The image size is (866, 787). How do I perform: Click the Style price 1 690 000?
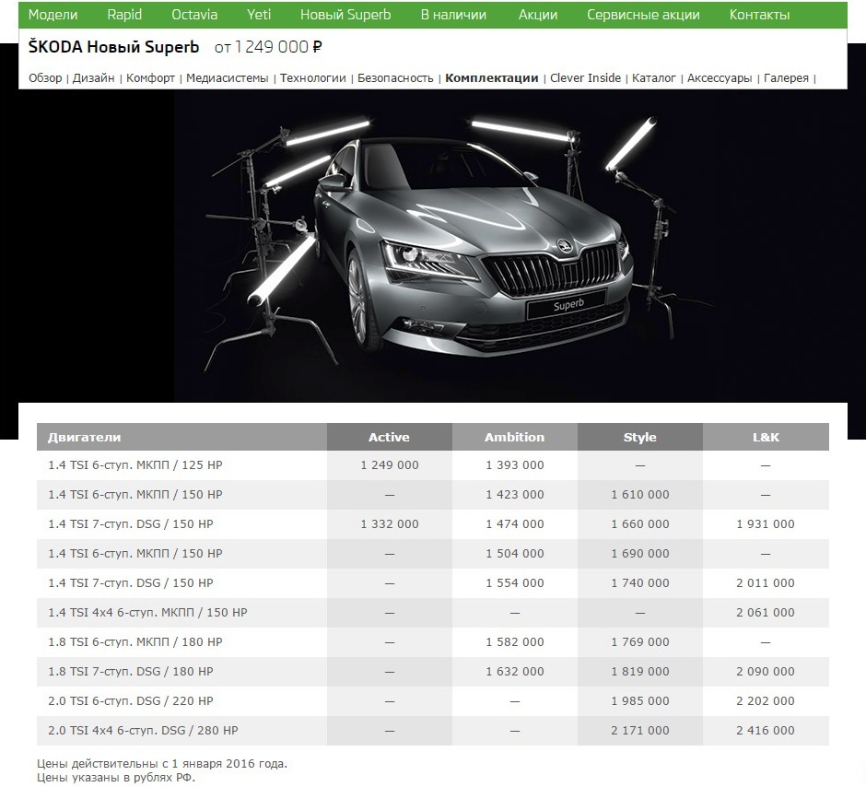pyautogui.click(x=640, y=553)
